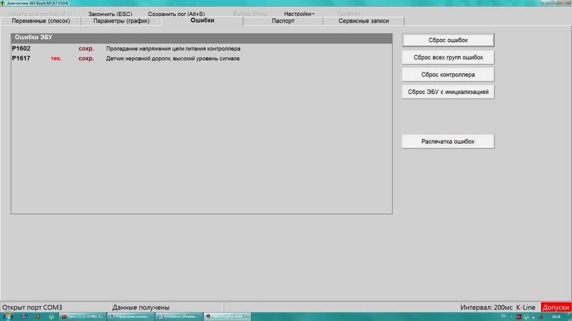
Task: Expand the Настройки dropdown menu
Action: (299, 14)
